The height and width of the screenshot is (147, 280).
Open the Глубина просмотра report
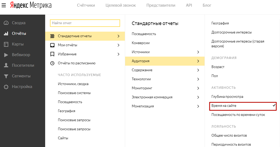coord(227,97)
